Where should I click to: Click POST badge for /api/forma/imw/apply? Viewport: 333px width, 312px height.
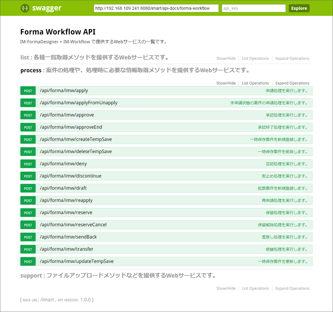[28, 91]
